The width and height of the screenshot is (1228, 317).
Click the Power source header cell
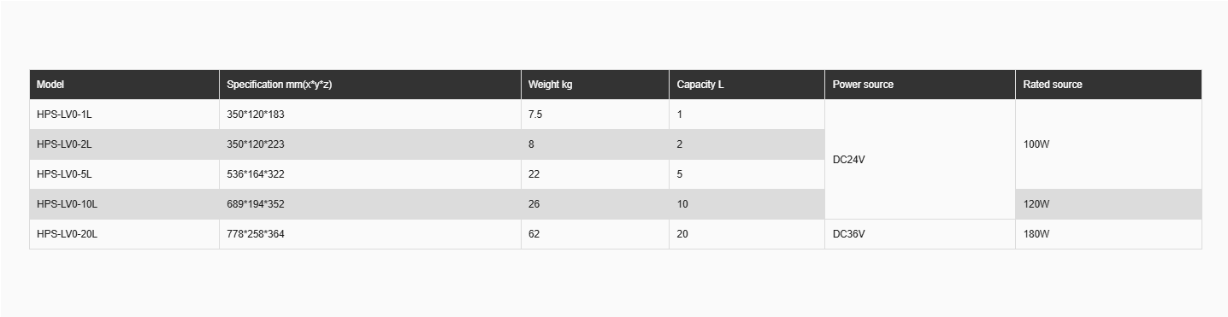coord(920,85)
